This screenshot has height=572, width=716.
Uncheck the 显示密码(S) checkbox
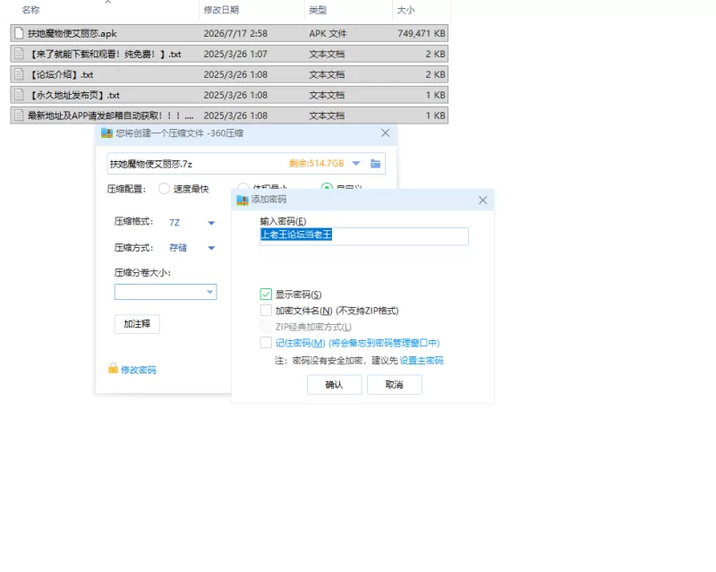266,295
